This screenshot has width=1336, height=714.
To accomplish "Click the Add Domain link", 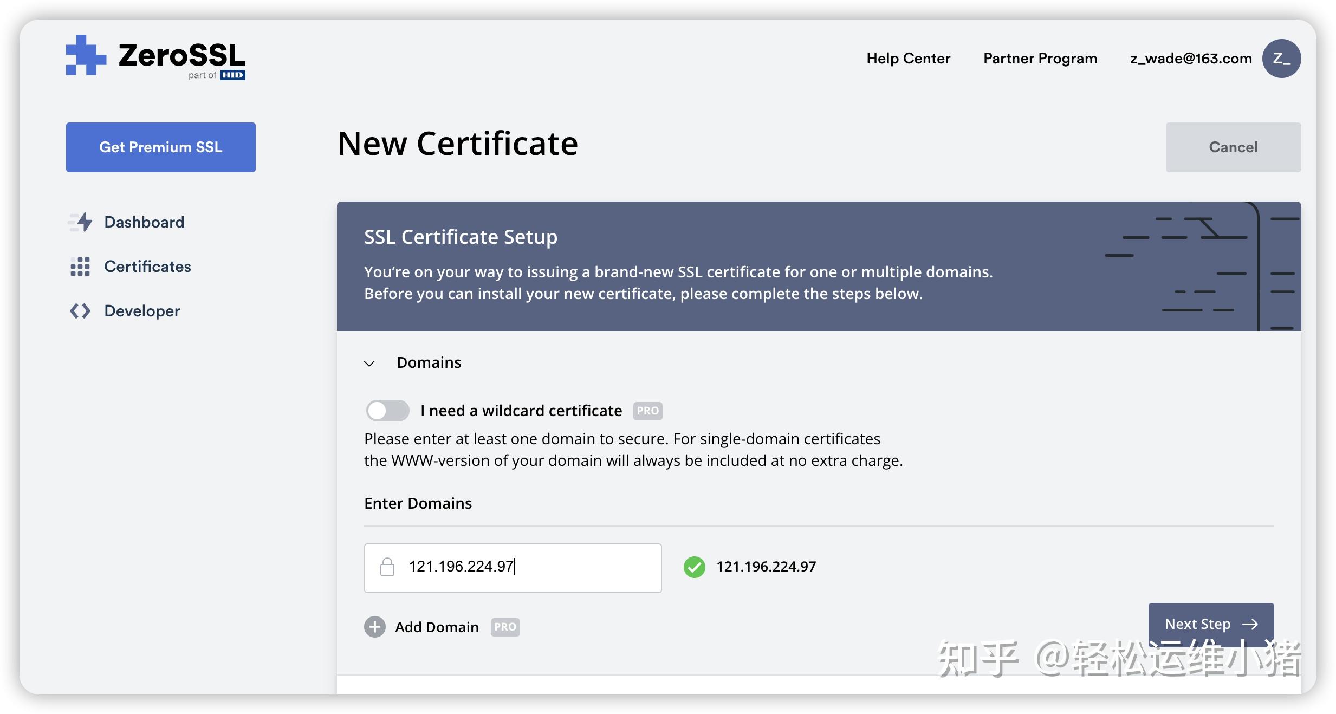I will pos(436,627).
